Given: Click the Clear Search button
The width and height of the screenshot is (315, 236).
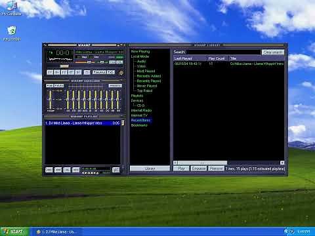Looking at the screenshot, I should coord(273,52).
